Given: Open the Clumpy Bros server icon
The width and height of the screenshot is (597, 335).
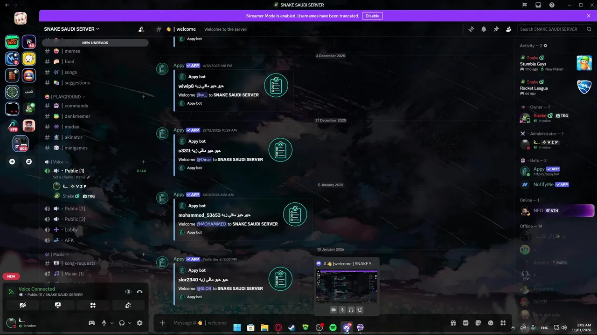Looking at the screenshot, I should pos(12,42).
